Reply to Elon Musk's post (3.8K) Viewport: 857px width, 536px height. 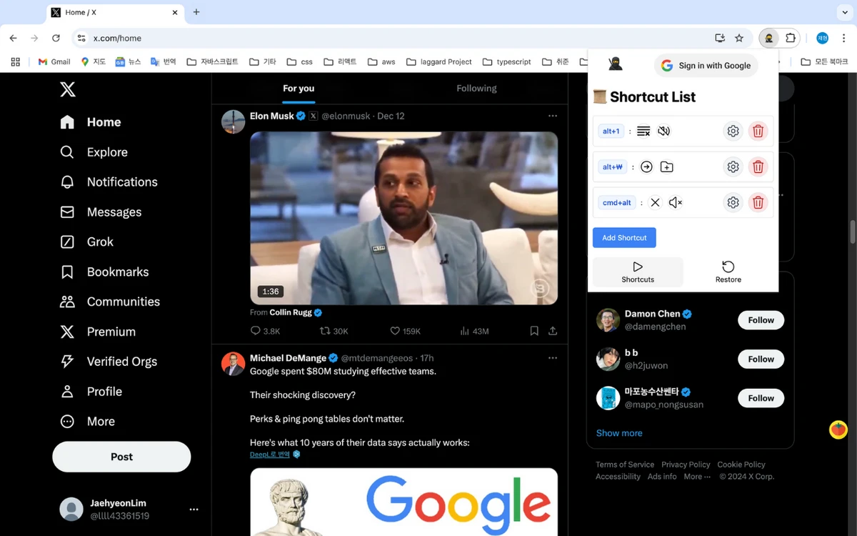pyautogui.click(x=265, y=331)
